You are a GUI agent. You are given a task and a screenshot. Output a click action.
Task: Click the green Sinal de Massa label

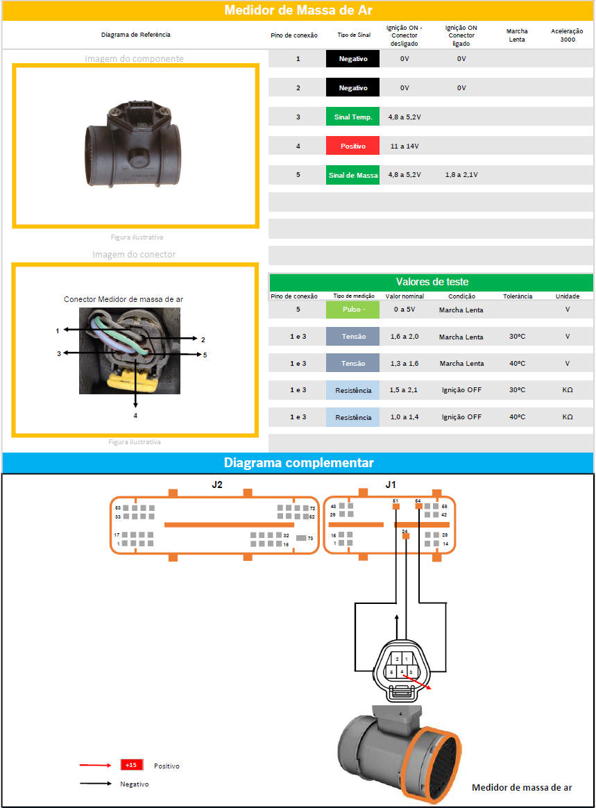pyautogui.click(x=352, y=176)
